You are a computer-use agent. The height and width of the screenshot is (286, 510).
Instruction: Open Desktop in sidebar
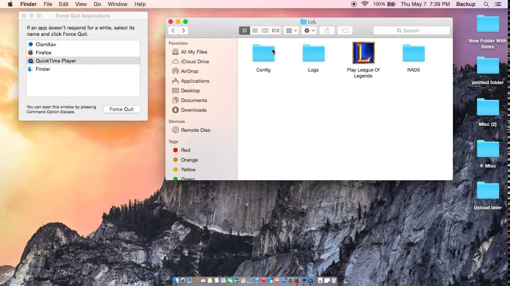(190, 91)
